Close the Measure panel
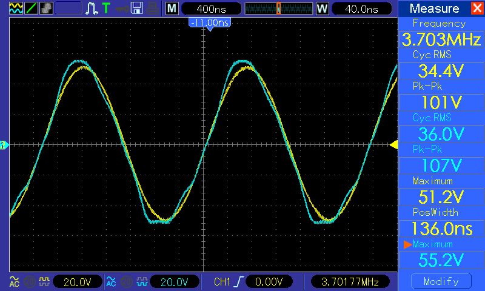The image size is (485, 291). [x=477, y=8]
